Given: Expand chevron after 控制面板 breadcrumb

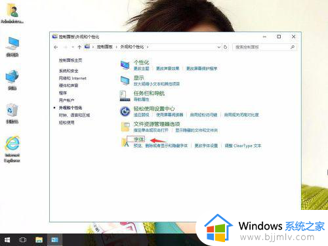Looking at the screenshot, I should (x=116, y=47).
